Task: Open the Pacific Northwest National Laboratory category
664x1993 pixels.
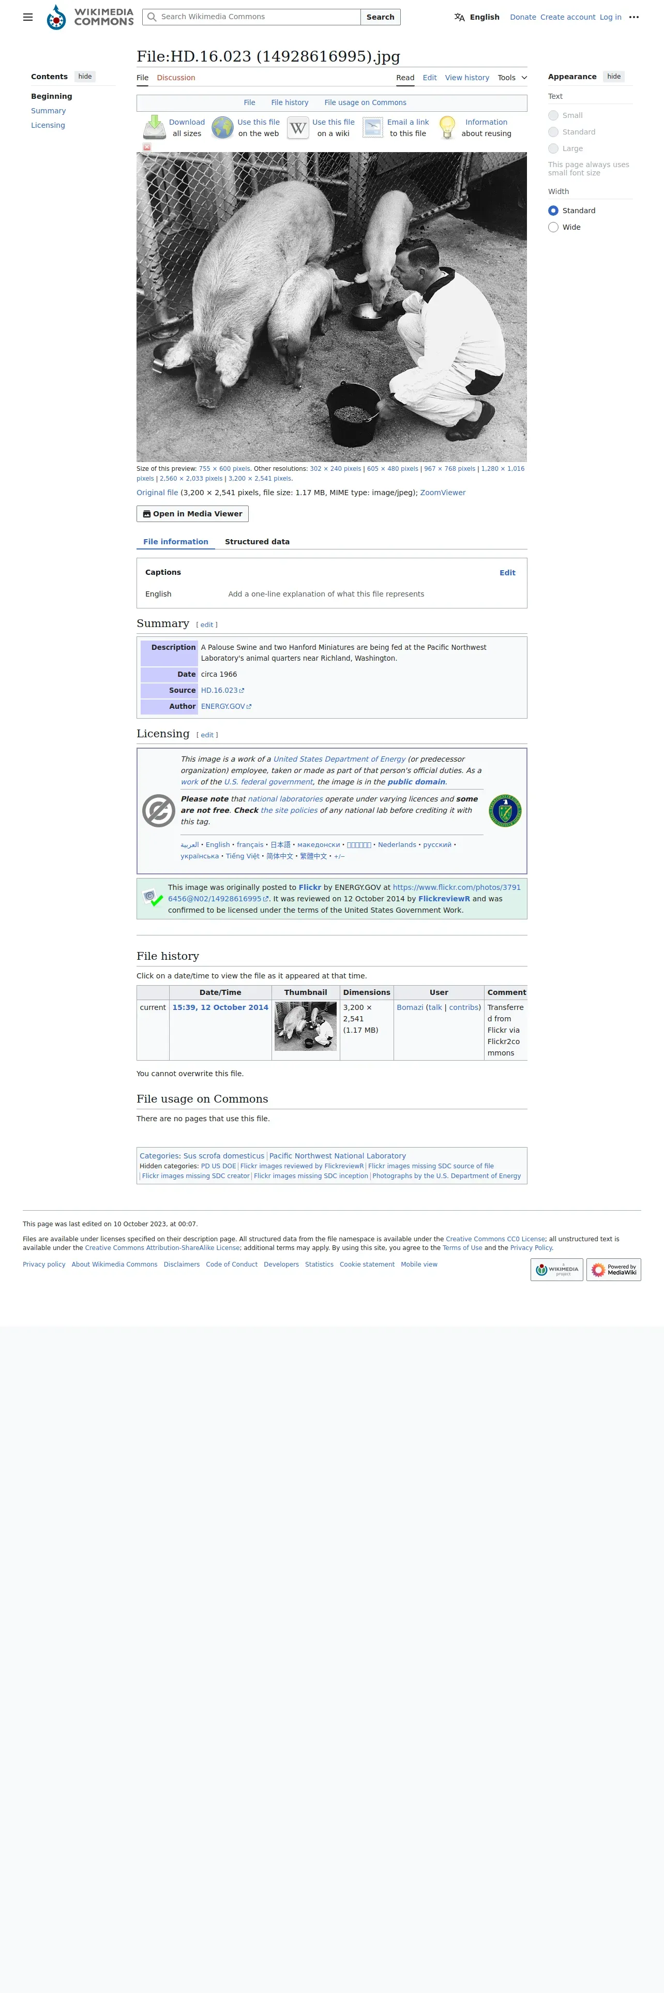Action: coord(338,1156)
